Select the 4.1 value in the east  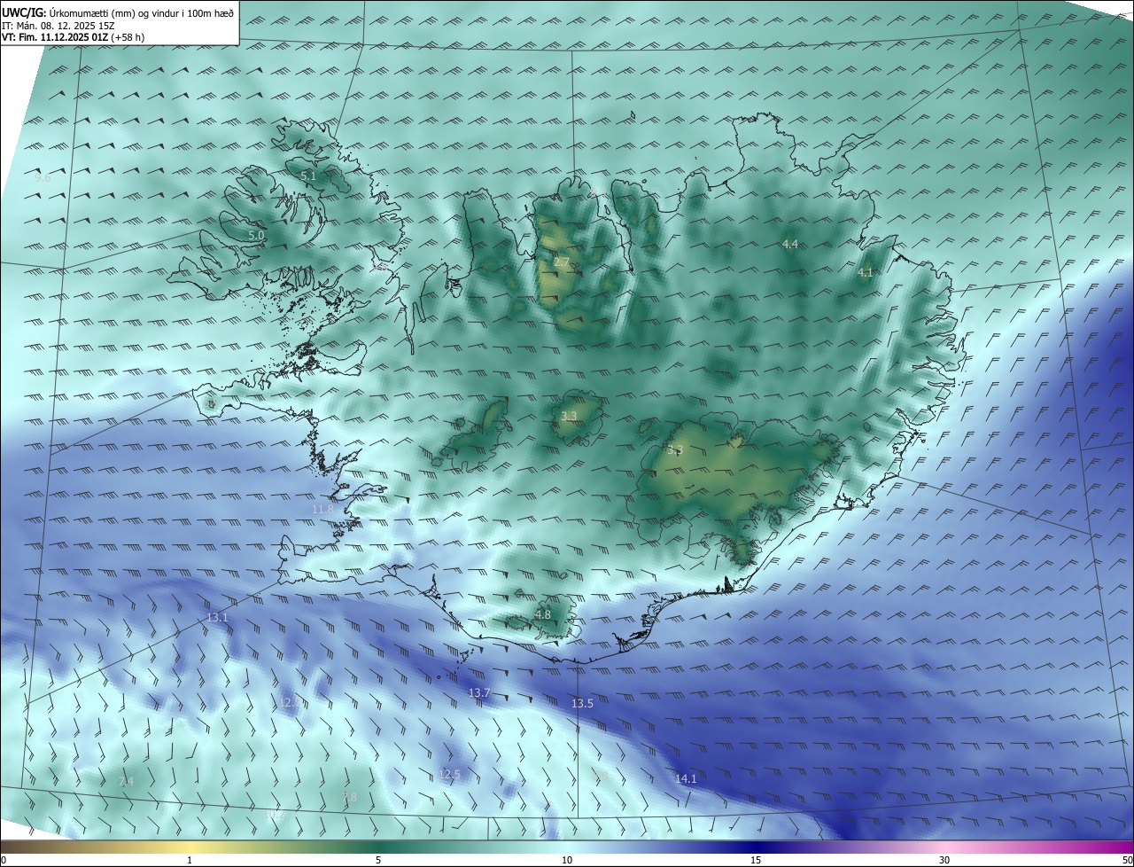(x=866, y=273)
